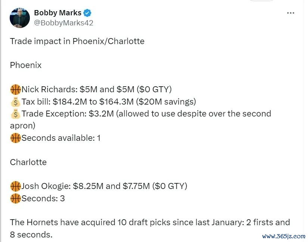Image resolution: width=308 pixels, height=242 pixels.
Task: Click the Trade impact in Phoenix/Charlotte line
Action: click(x=77, y=41)
